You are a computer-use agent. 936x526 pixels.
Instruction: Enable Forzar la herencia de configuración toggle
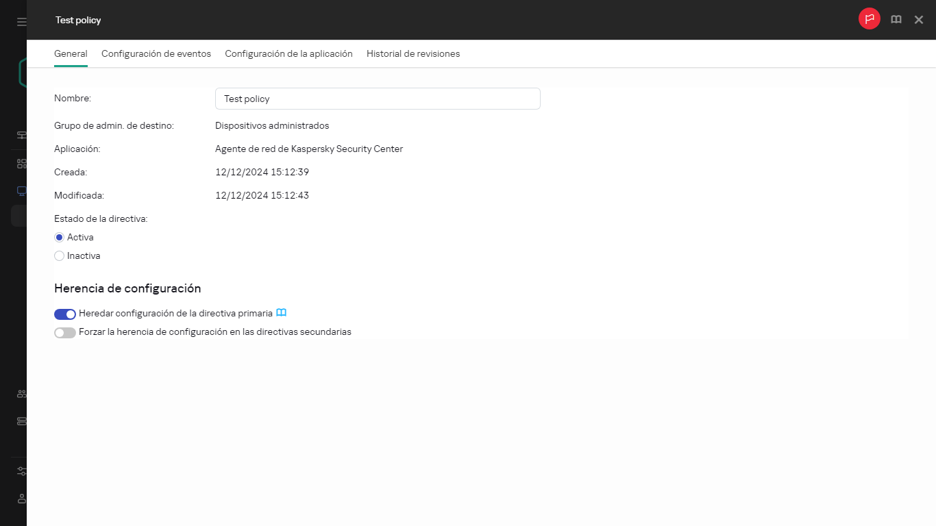pyautogui.click(x=65, y=333)
